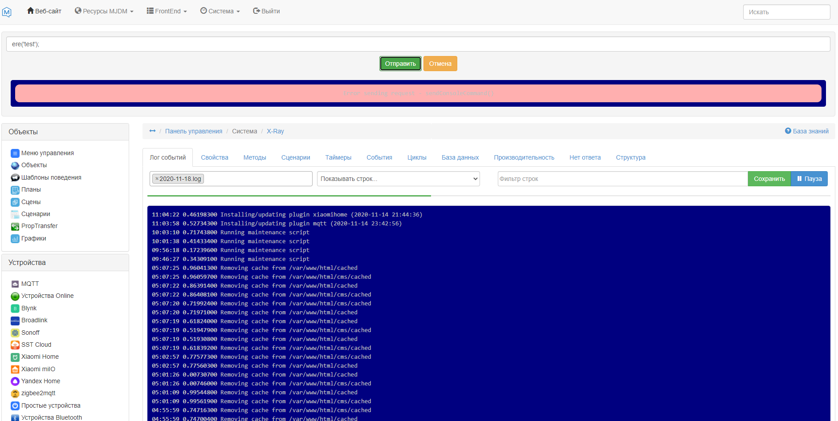Expand the Система navigation menu
The image size is (838, 421).
tap(220, 11)
